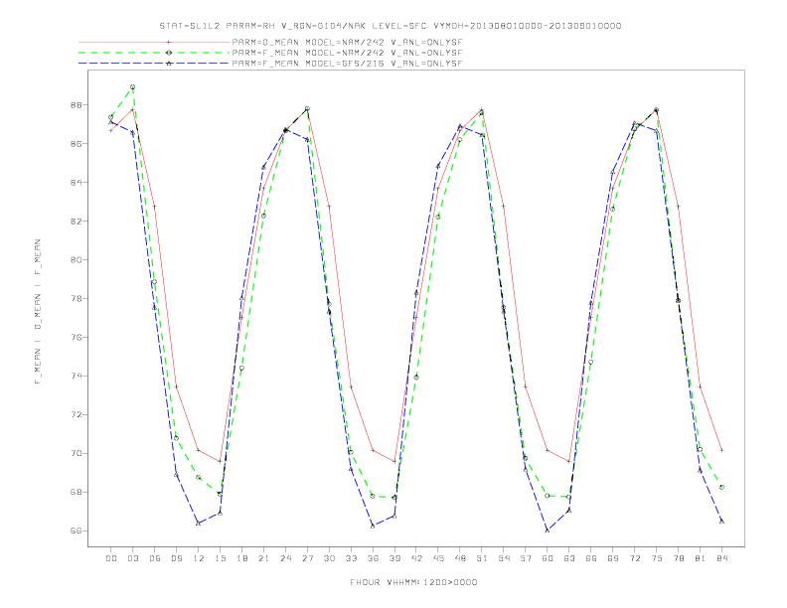This screenshot has height=608, width=787.
Task: Click x-axis tick label 30
Action: (329, 558)
